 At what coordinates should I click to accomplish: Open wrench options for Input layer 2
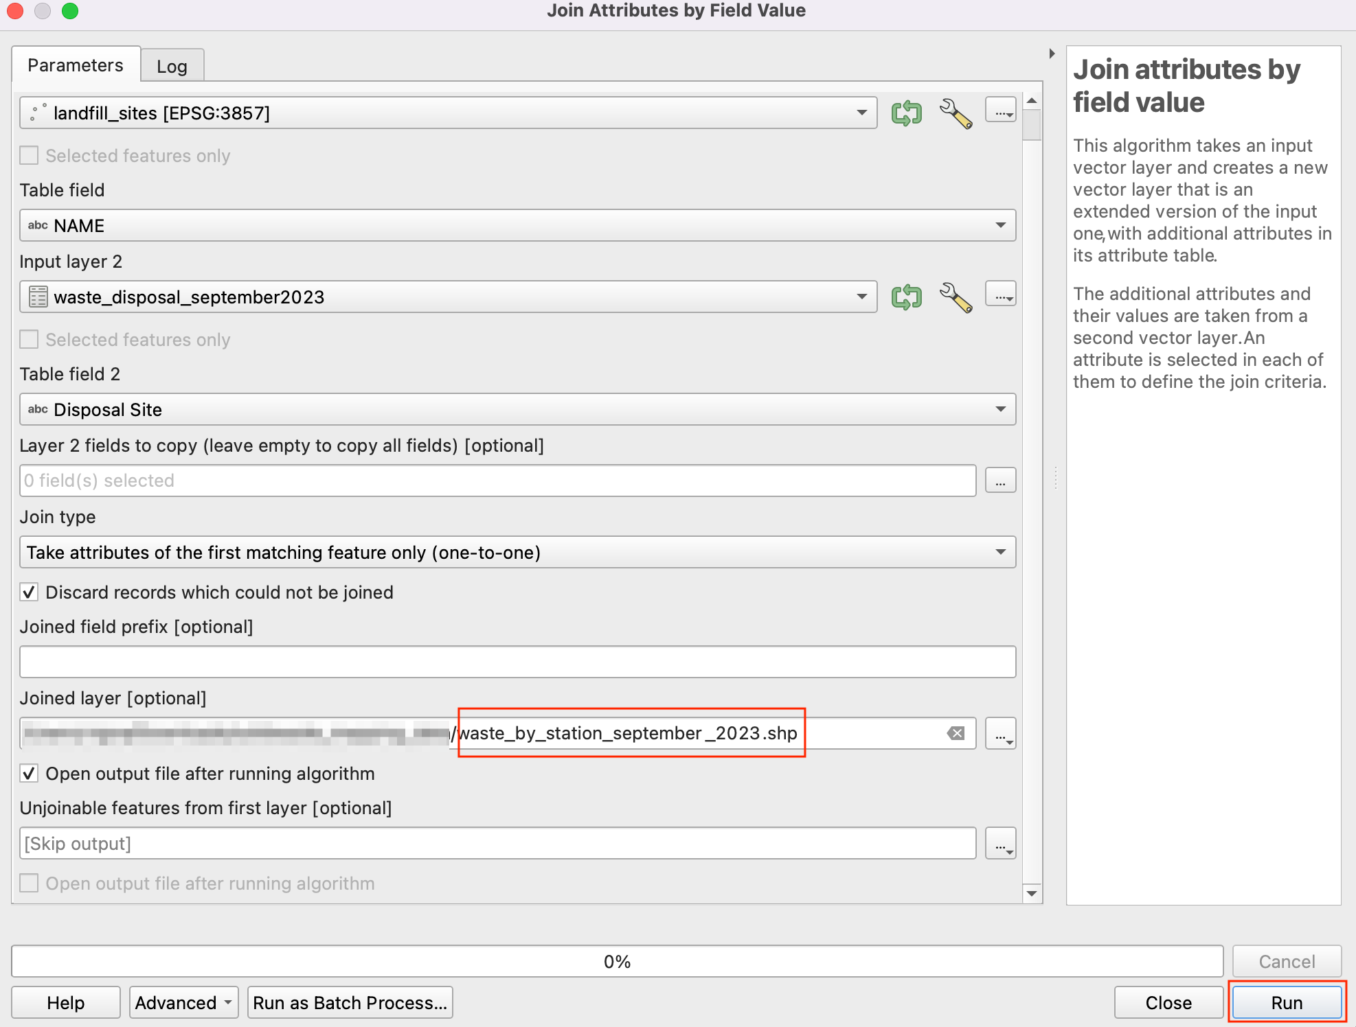(956, 297)
